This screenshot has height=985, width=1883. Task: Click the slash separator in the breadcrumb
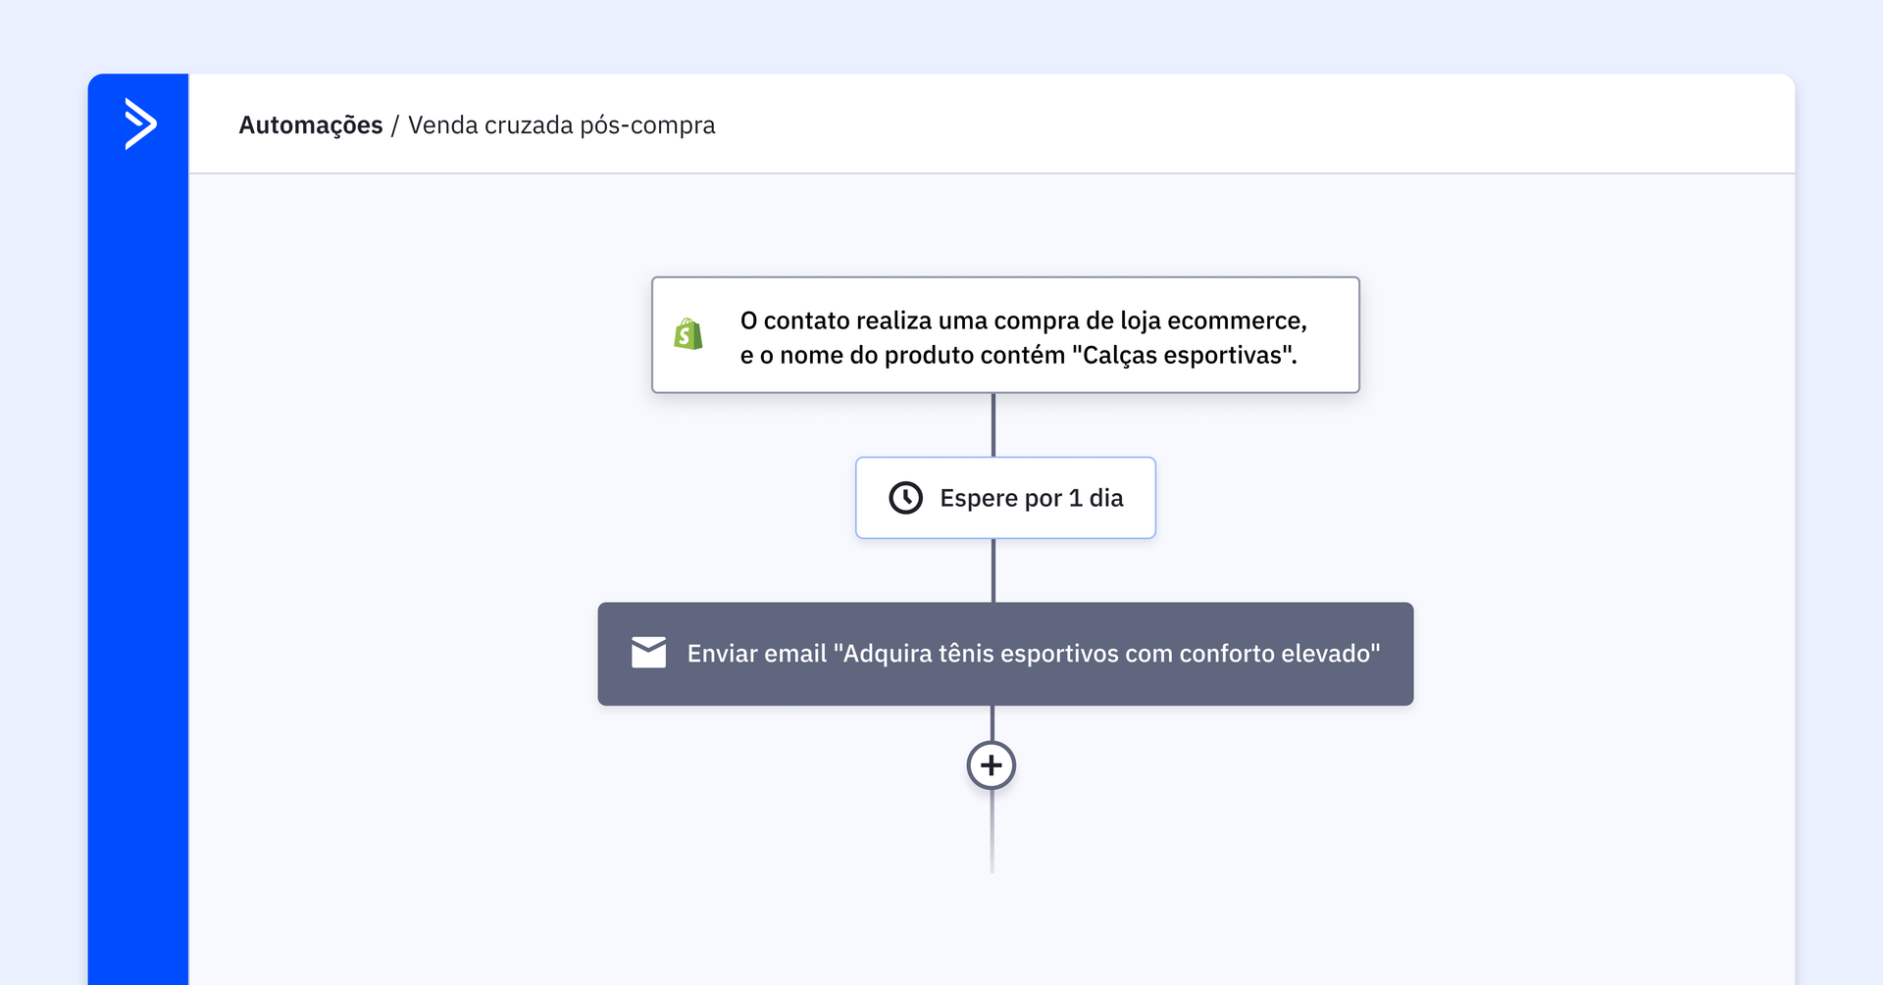395,125
